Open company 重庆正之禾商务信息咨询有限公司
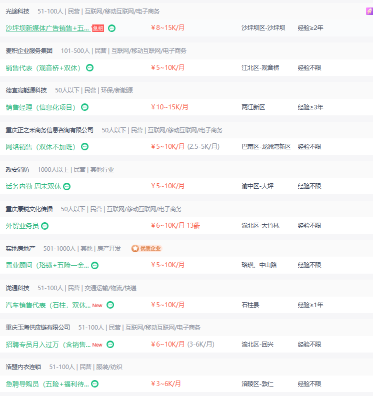 click(x=49, y=130)
